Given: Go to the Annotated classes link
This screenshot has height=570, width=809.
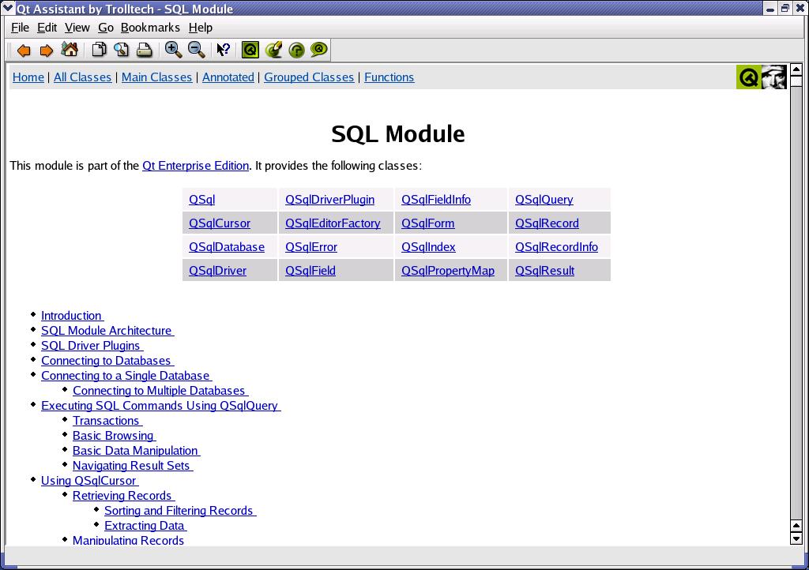Looking at the screenshot, I should (x=228, y=77).
